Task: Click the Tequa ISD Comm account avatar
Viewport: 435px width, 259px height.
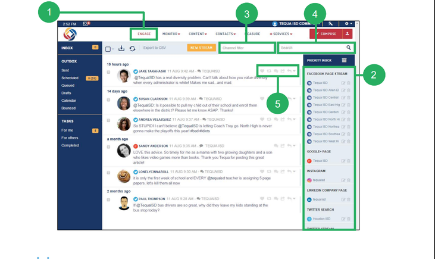Action: coord(275,24)
